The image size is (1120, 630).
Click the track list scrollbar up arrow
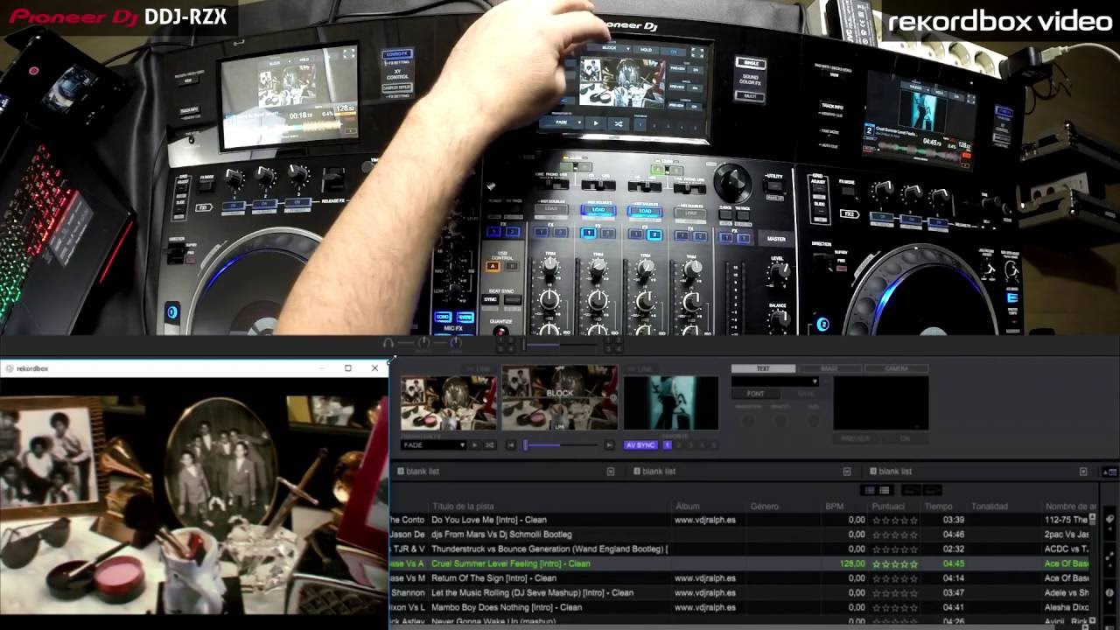[1092, 516]
